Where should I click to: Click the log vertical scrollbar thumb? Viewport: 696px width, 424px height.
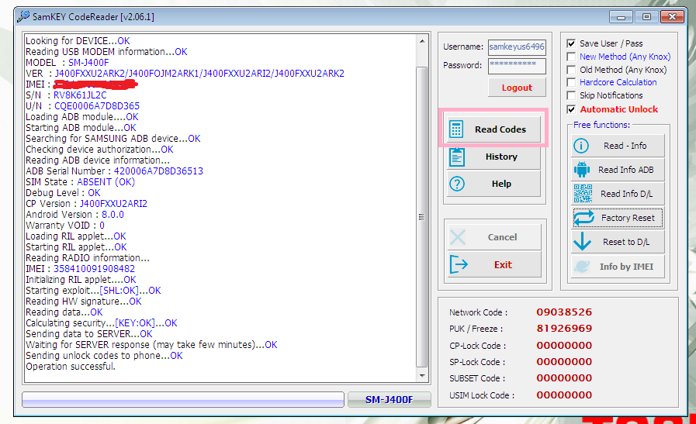point(421,217)
